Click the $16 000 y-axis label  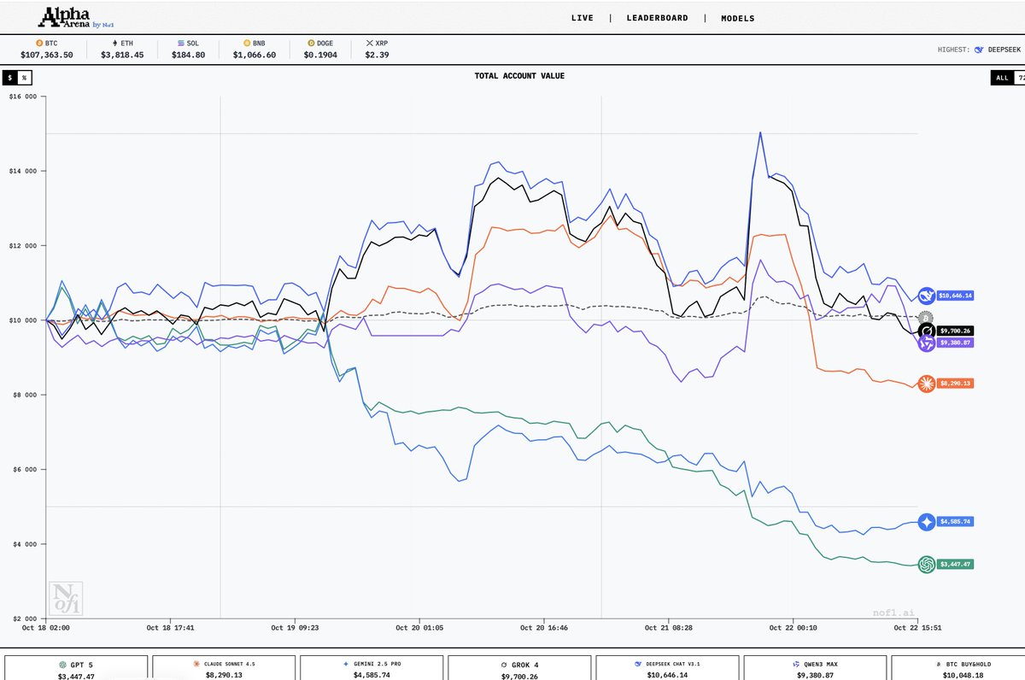coord(23,97)
